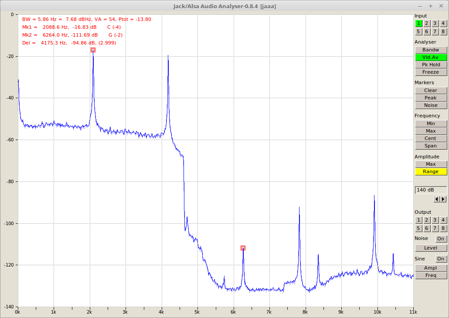Click the 140 dB value field
The height and width of the screenshot is (318, 449).
pyautogui.click(x=431, y=190)
